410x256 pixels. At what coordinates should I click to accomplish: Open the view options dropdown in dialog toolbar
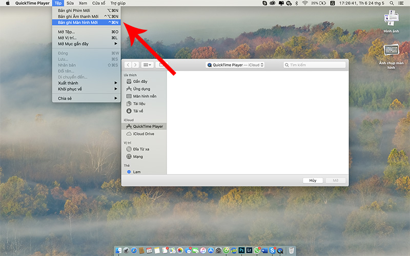(x=148, y=65)
